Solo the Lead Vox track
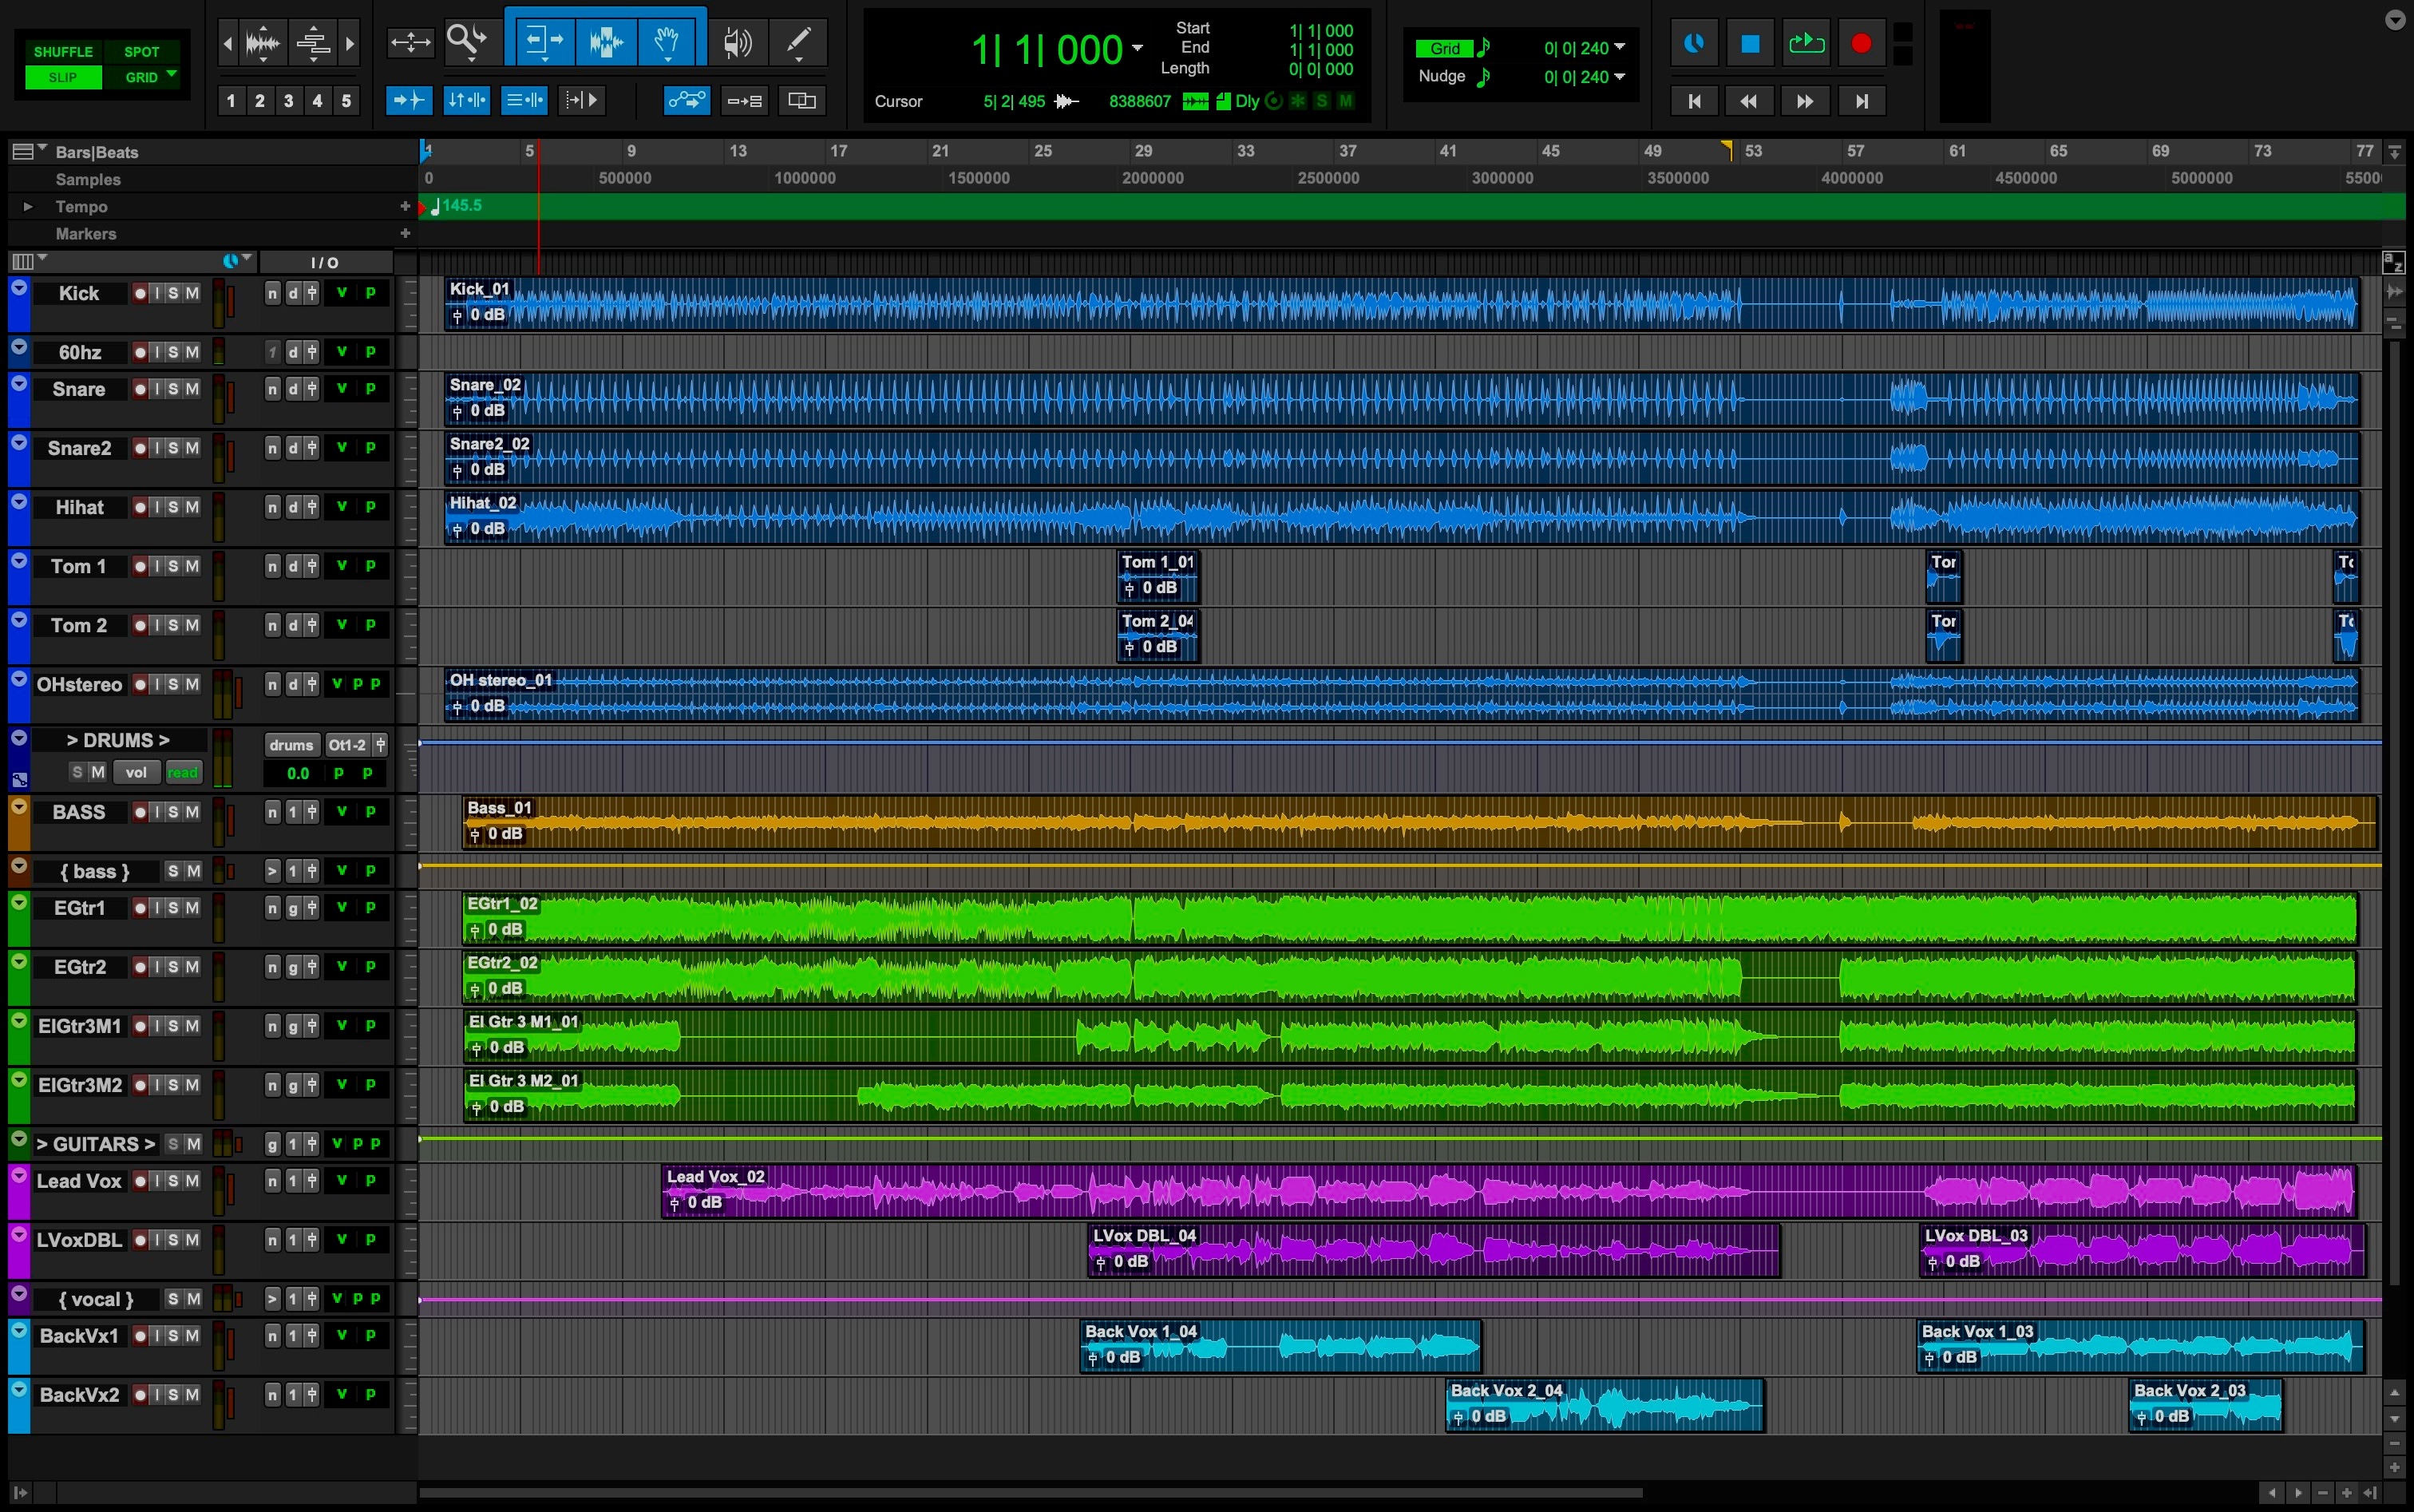This screenshot has height=1512, width=2414. point(173,1181)
